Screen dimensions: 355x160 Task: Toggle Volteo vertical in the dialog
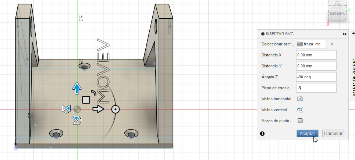pyautogui.click(x=300, y=109)
